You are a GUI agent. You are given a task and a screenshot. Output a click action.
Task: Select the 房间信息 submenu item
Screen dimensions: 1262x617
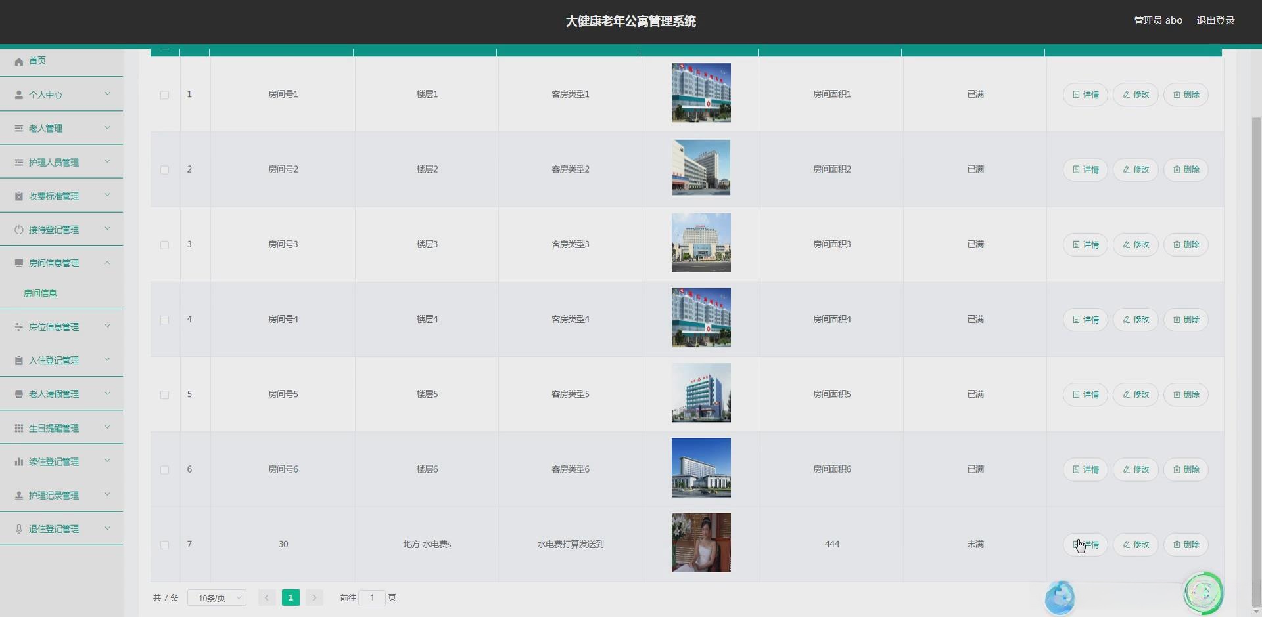(x=41, y=293)
